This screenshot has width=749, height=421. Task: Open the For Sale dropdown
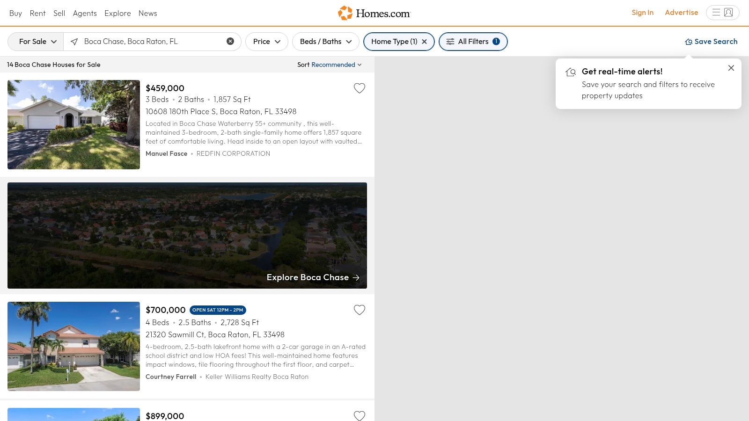(36, 42)
